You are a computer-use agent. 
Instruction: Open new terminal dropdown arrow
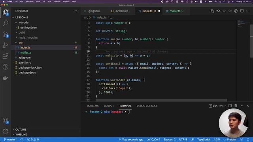[x=225, y=106]
